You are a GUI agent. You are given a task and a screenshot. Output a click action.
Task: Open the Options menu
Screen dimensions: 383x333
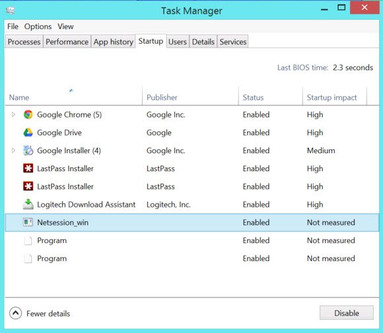38,26
